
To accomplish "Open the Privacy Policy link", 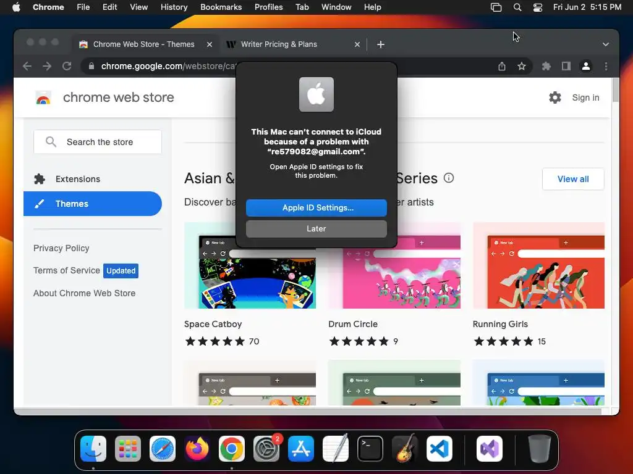I will tap(61, 248).
